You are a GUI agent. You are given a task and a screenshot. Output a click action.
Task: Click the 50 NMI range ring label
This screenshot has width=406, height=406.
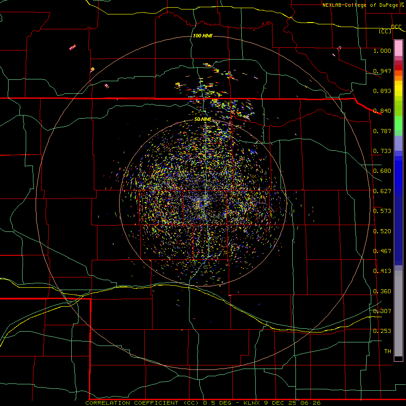[203, 119]
